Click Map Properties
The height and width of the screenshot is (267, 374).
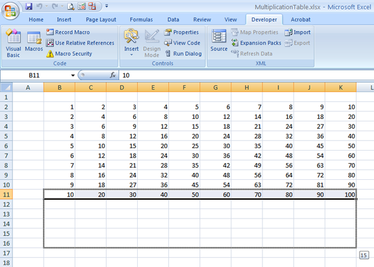[254, 32]
